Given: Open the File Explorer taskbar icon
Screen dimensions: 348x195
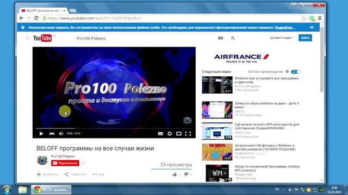Looking at the screenshot, I should [x=22, y=190].
